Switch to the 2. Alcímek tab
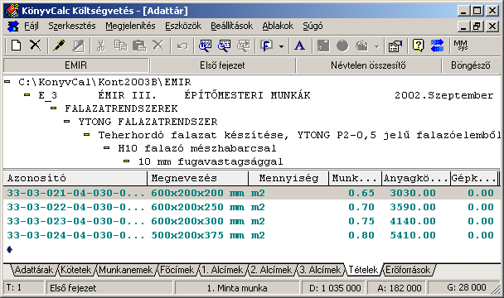The width and height of the screenshot is (504, 298). pyautogui.click(x=272, y=270)
